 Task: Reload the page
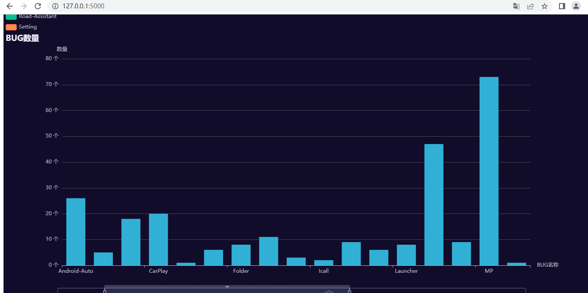pyautogui.click(x=38, y=6)
